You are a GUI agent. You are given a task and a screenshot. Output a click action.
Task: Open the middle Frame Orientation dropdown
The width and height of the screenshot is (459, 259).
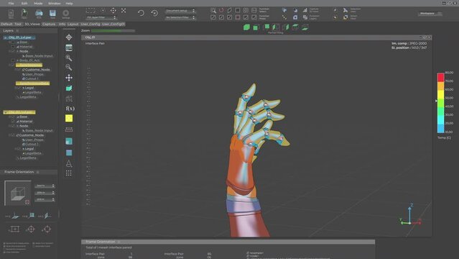click(45, 192)
